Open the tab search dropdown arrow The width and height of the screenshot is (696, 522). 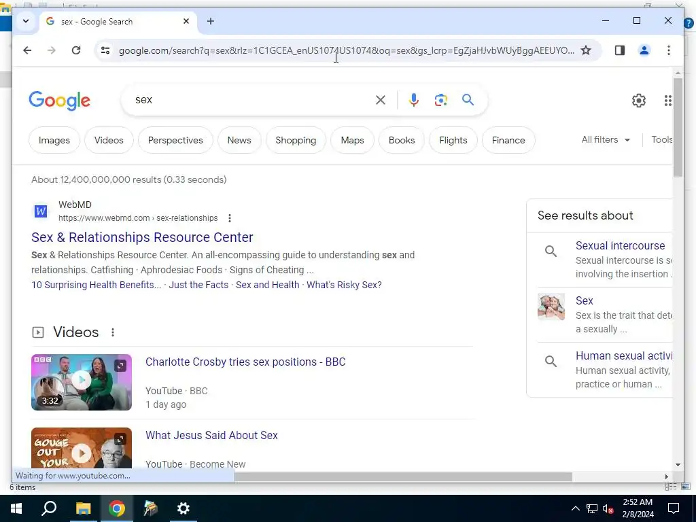26,21
